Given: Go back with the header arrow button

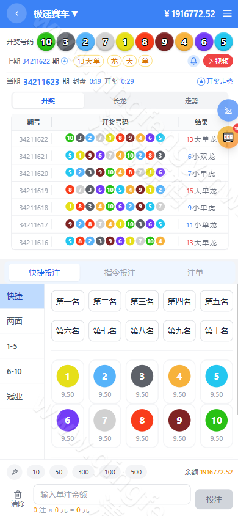Looking at the screenshot, I should (x=16, y=13).
